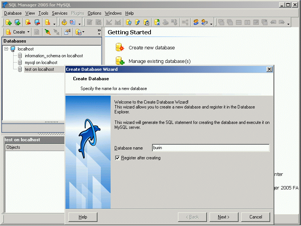Click the greyed-out left arrow window icon

click(273, 22)
